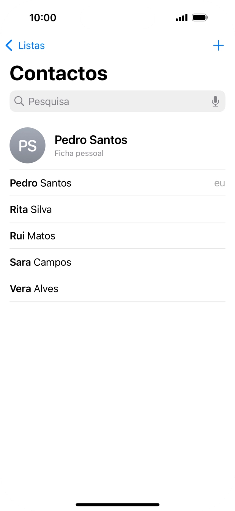Tap the magnifying glass search icon
Viewport: 235px width, 511px height.
[19, 101]
